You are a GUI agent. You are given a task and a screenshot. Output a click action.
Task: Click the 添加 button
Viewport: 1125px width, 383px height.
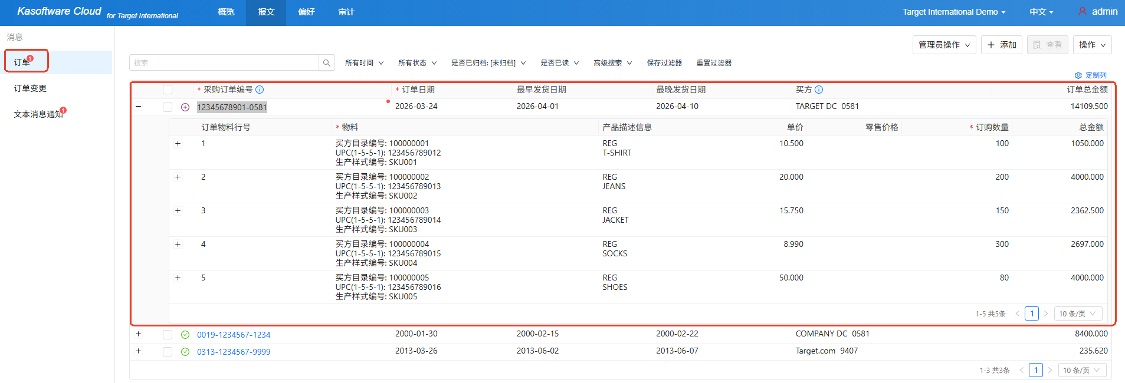pos(1001,45)
